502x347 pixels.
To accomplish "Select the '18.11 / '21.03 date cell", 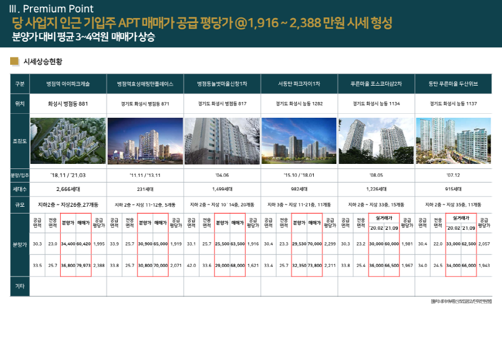I will [68, 175].
